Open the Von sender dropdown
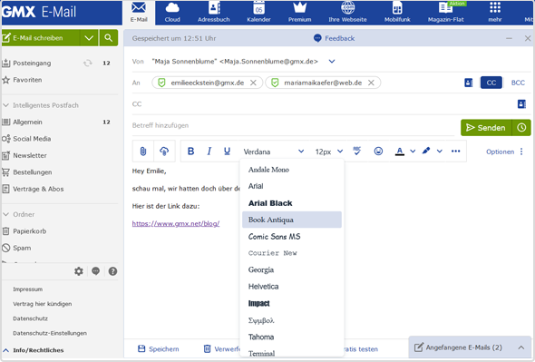 point(332,62)
